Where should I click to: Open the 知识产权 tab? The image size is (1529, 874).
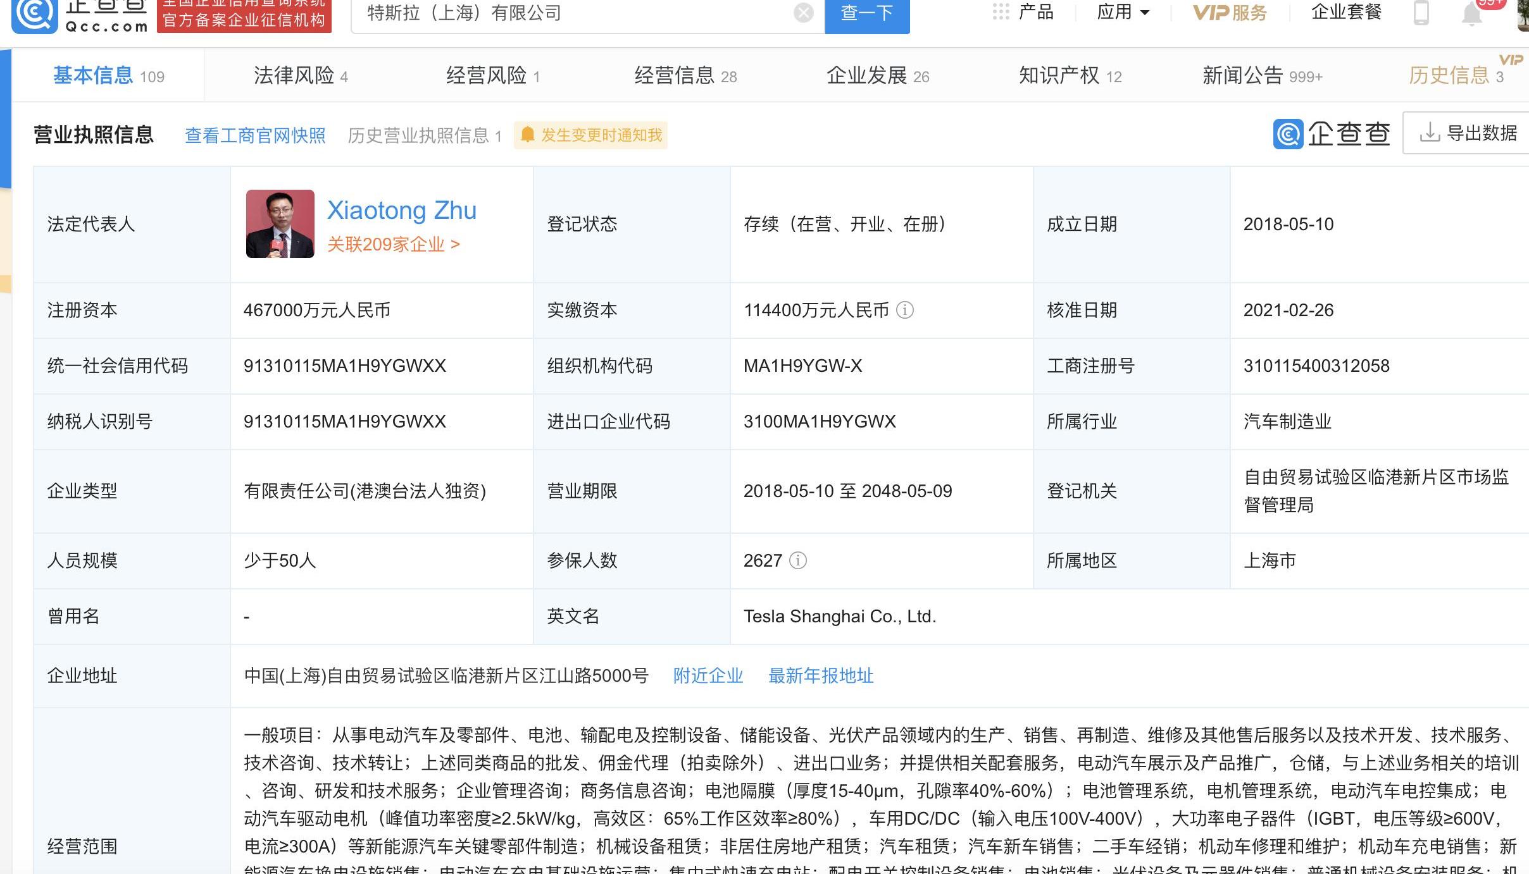click(x=1070, y=76)
